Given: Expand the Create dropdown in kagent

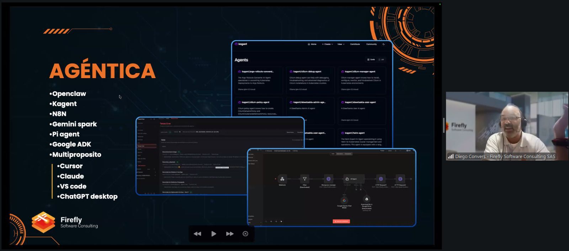Looking at the screenshot, I should tap(328, 44).
